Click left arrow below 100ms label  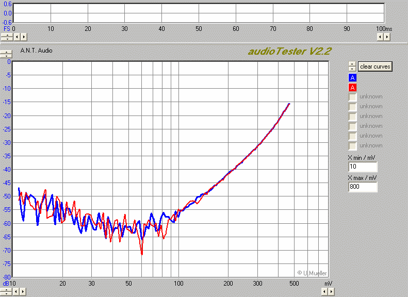pyautogui.click(x=380, y=37)
